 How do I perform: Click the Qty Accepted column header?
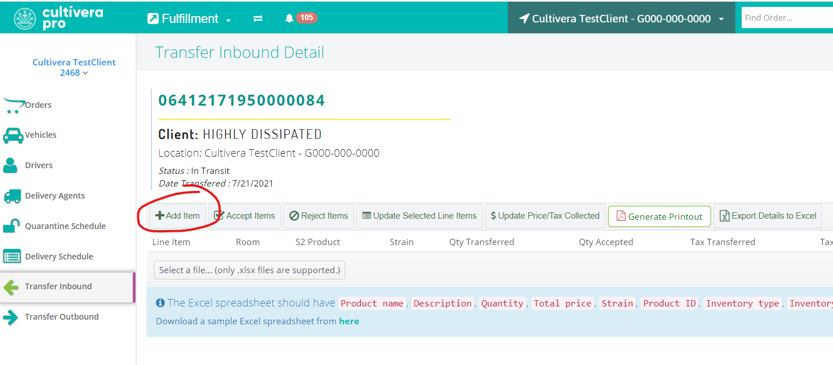(606, 242)
